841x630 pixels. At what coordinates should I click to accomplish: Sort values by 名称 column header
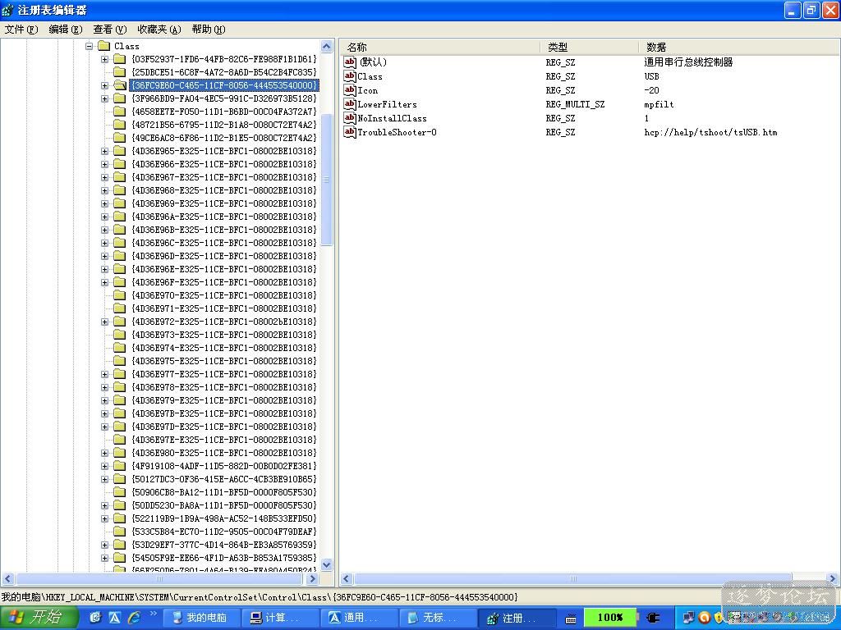(x=440, y=47)
